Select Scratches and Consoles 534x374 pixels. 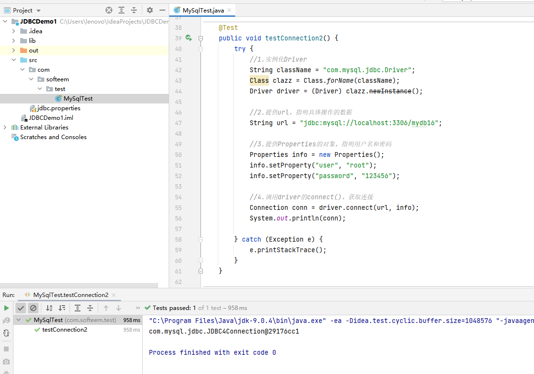(53, 137)
